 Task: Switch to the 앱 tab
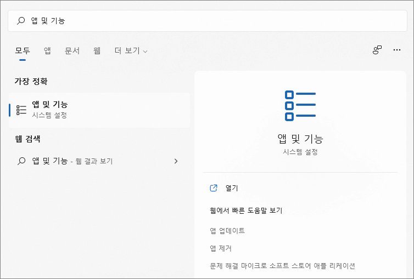47,50
